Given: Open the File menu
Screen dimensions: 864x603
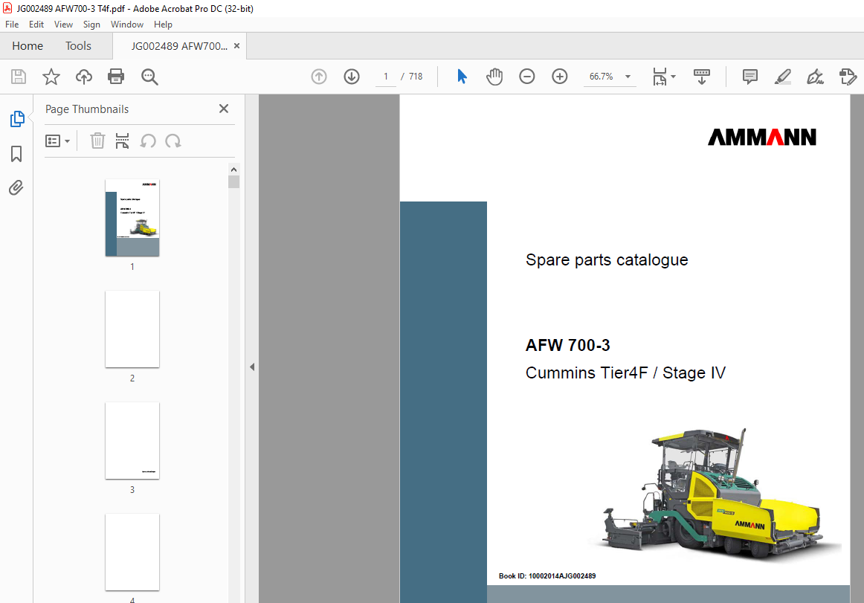Looking at the screenshot, I should click(x=12, y=25).
